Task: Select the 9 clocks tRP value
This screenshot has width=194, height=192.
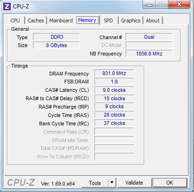Action: click(114, 107)
